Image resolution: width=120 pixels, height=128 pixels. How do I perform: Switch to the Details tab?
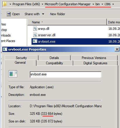pyautogui.click(x=54, y=58)
